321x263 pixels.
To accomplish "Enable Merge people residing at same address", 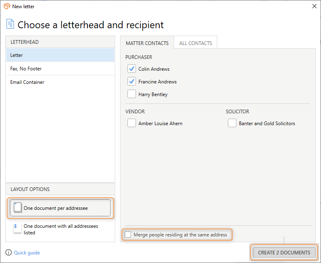I will tap(128, 234).
